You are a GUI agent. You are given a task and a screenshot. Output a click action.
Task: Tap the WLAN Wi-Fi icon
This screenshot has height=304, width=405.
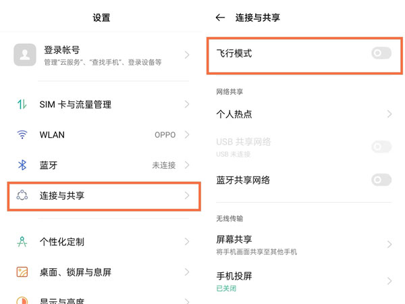point(22,134)
